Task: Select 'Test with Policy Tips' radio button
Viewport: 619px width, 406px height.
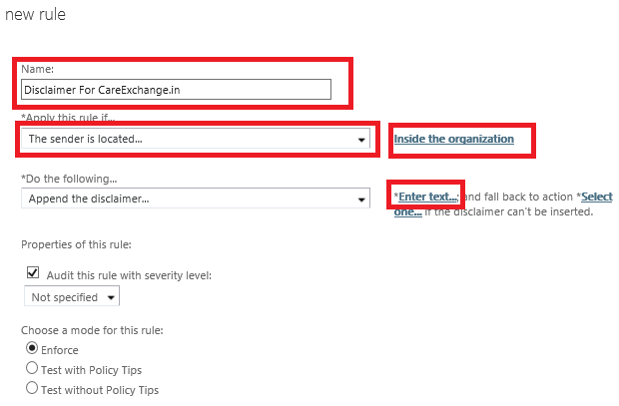Action: tap(32, 368)
